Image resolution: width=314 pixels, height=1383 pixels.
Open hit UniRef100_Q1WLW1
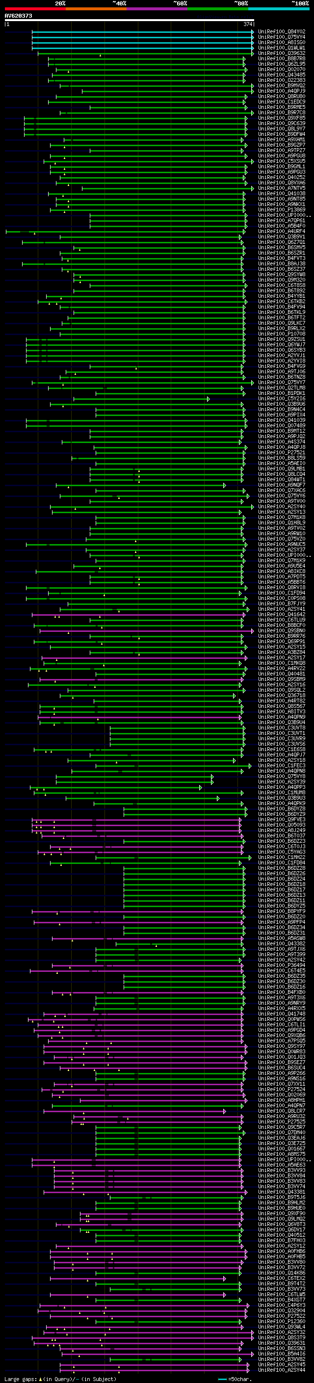point(282,48)
